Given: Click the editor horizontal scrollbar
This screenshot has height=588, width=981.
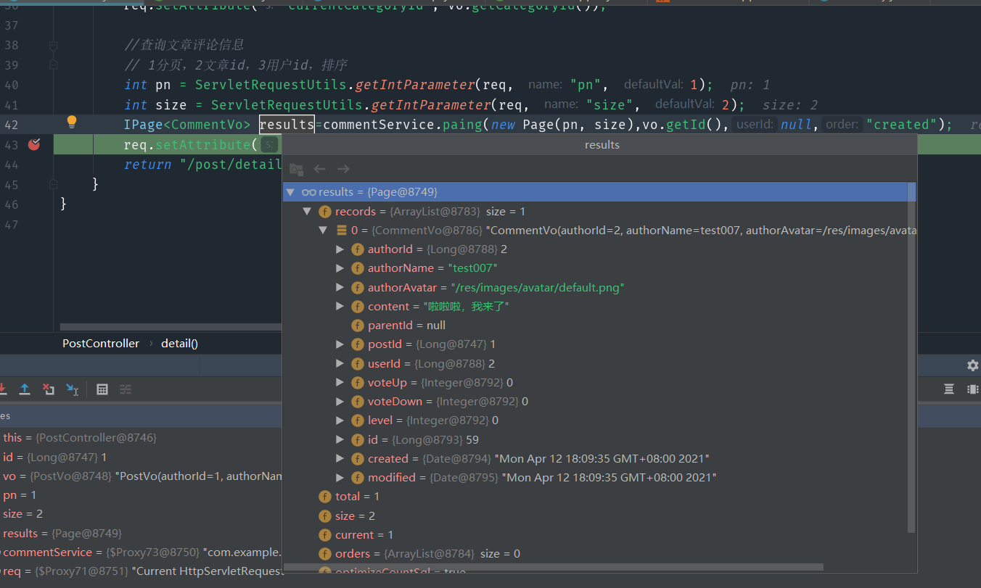Looking at the screenshot, I should [171, 327].
